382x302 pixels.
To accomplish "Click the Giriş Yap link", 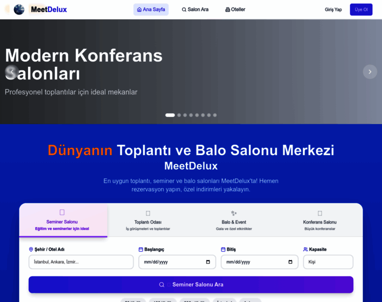I will pyautogui.click(x=333, y=10).
